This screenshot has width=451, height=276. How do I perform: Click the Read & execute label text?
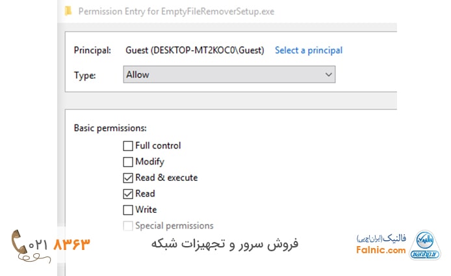click(166, 178)
